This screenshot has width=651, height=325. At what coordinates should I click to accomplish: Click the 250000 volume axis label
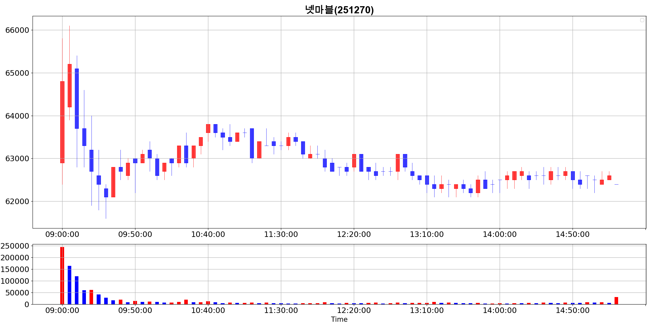click(15, 246)
